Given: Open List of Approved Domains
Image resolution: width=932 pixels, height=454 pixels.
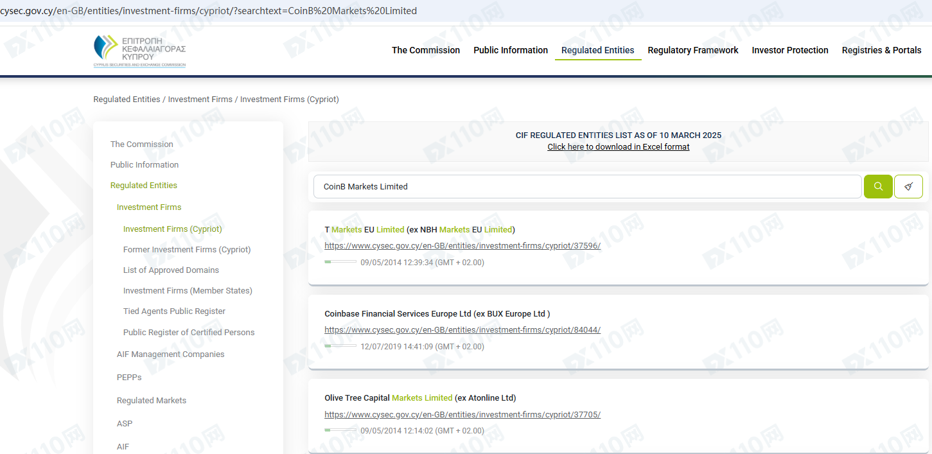Looking at the screenshot, I should (x=171, y=270).
